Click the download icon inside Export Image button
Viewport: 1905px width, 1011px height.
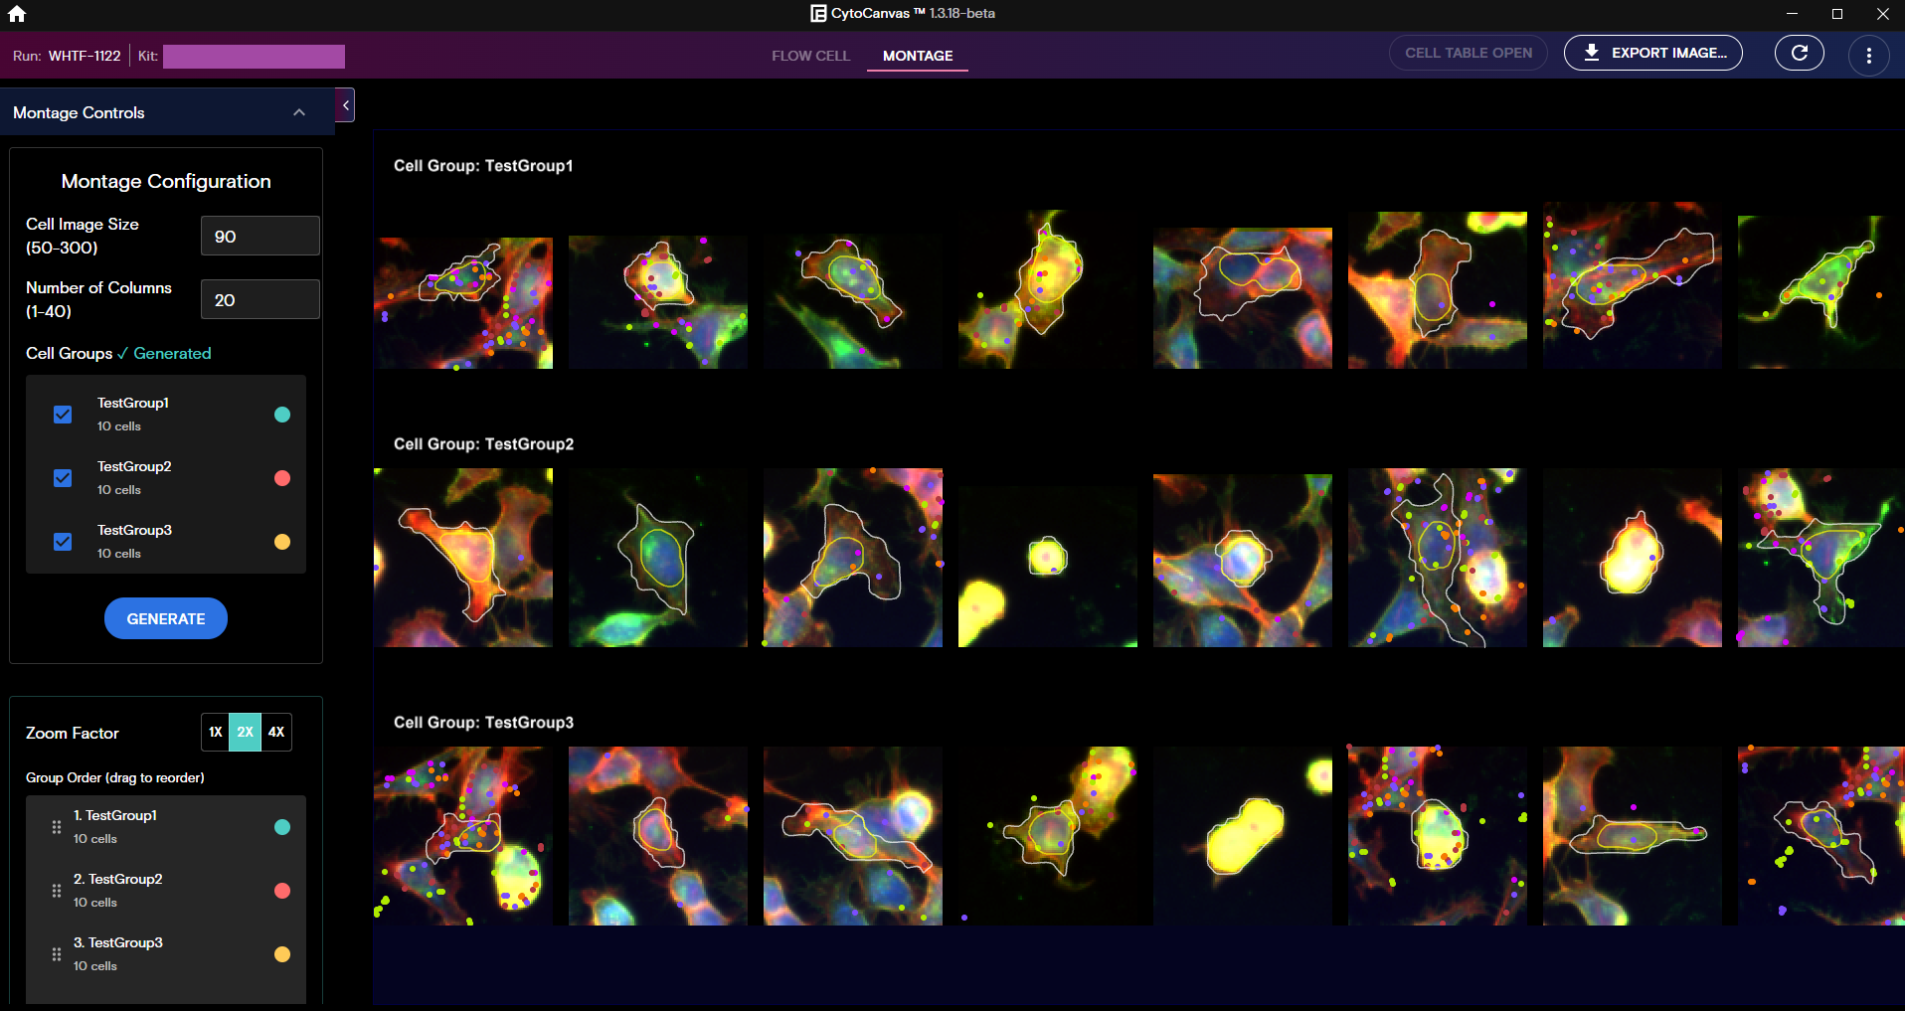(1592, 53)
